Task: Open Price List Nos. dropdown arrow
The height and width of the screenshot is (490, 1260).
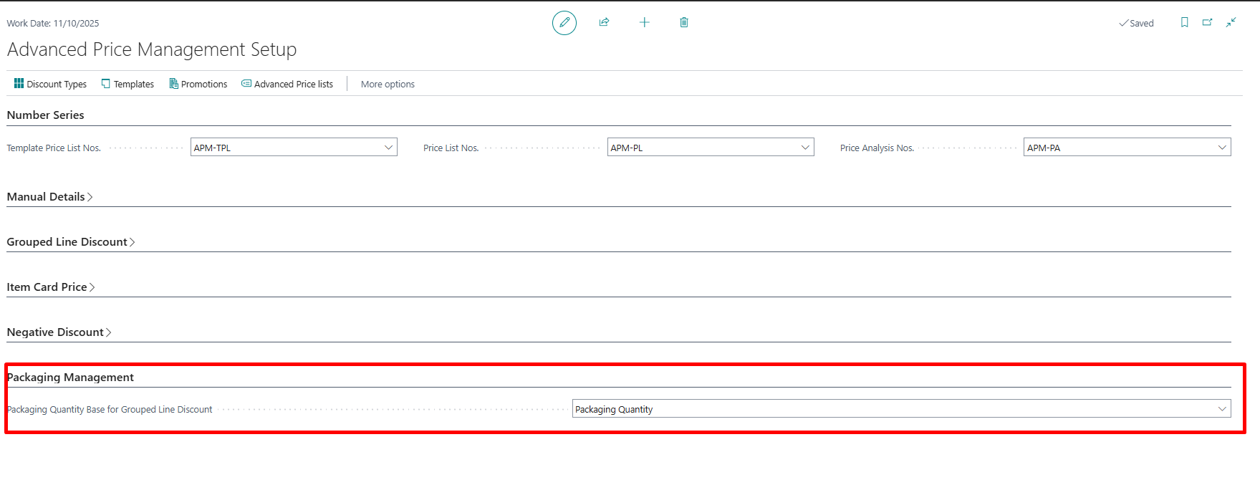Action: [x=805, y=148]
